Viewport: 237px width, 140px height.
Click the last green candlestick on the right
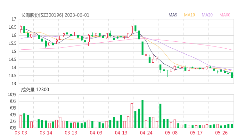click(232, 75)
